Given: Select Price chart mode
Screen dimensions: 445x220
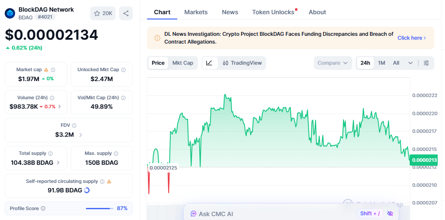Looking at the screenshot, I should pyautogui.click(x=158, y=63).
